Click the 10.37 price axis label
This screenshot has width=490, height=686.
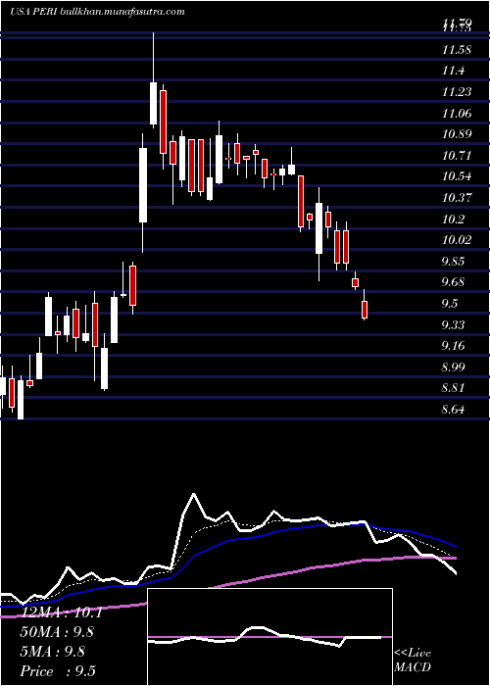pyautogui.click(x=457, y=198)
